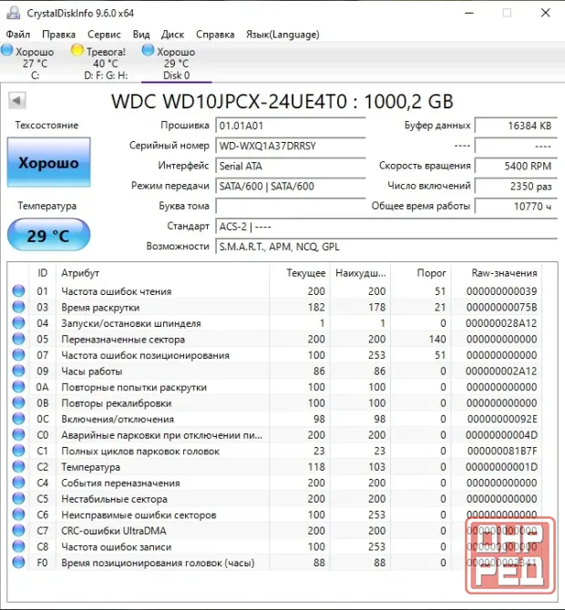Click status orb of attribute 0A row
This screenshot has width=565, height=610.
18,387
